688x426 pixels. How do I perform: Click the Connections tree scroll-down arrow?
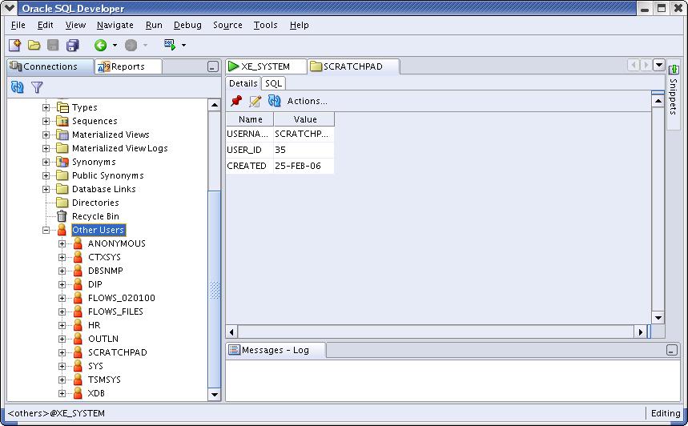tap(214, 394)
